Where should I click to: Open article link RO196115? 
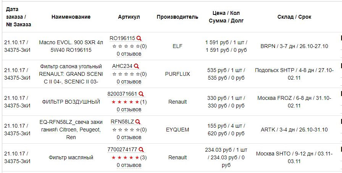coord(123,38)
